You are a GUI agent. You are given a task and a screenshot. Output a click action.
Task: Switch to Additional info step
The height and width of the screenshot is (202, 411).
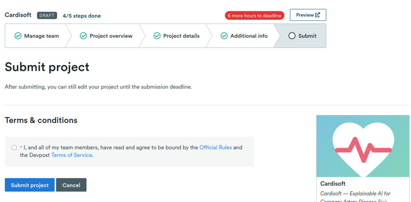[244, 36]
